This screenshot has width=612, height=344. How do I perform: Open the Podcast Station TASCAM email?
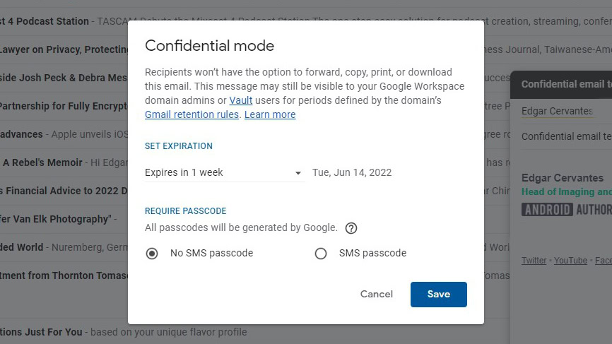(64, 21)
